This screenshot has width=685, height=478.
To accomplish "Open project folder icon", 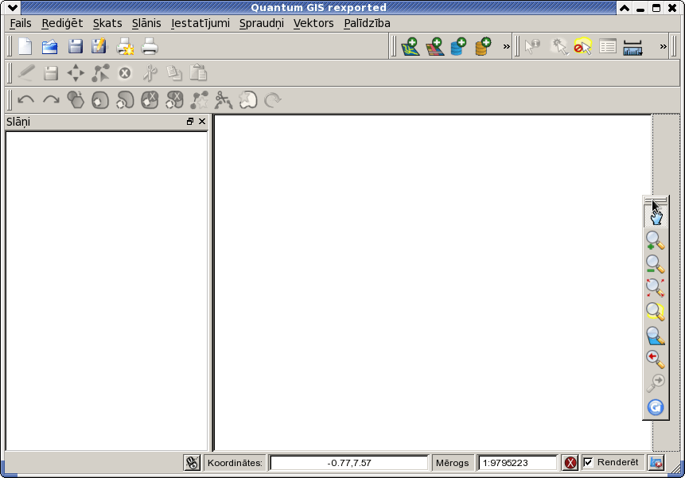I will tap(50, 46).
